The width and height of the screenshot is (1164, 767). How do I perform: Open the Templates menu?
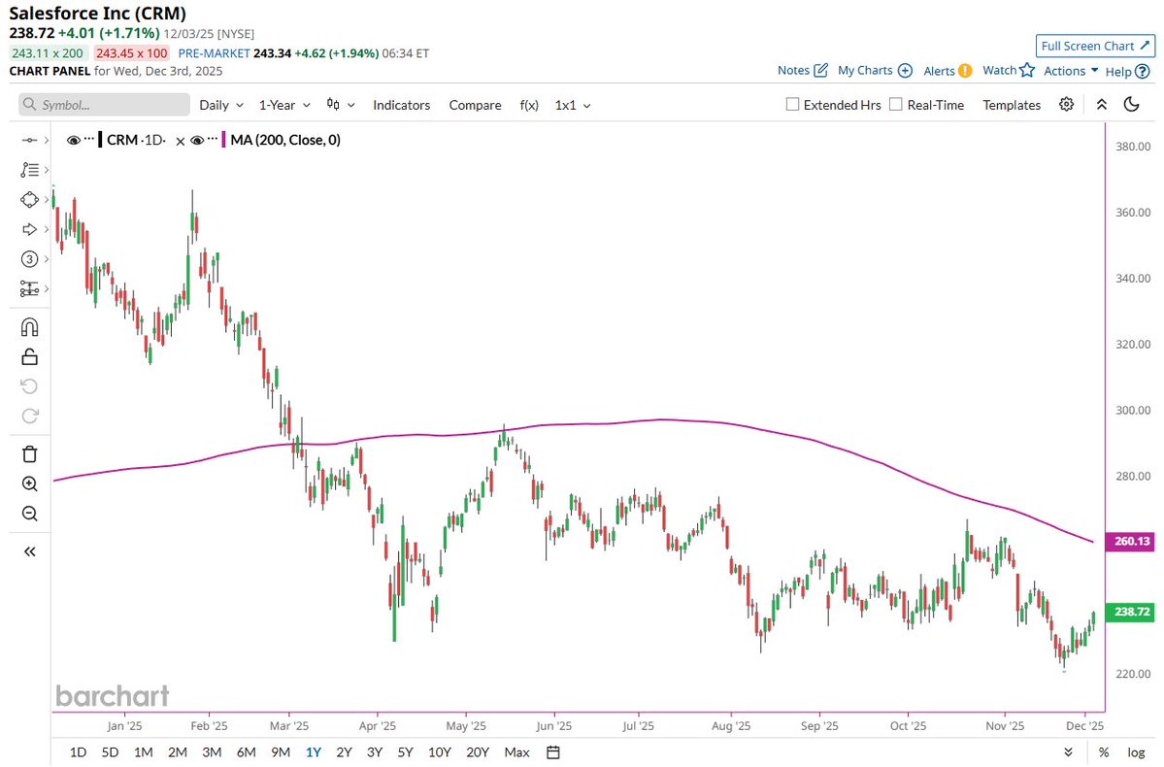point(1011,105)
